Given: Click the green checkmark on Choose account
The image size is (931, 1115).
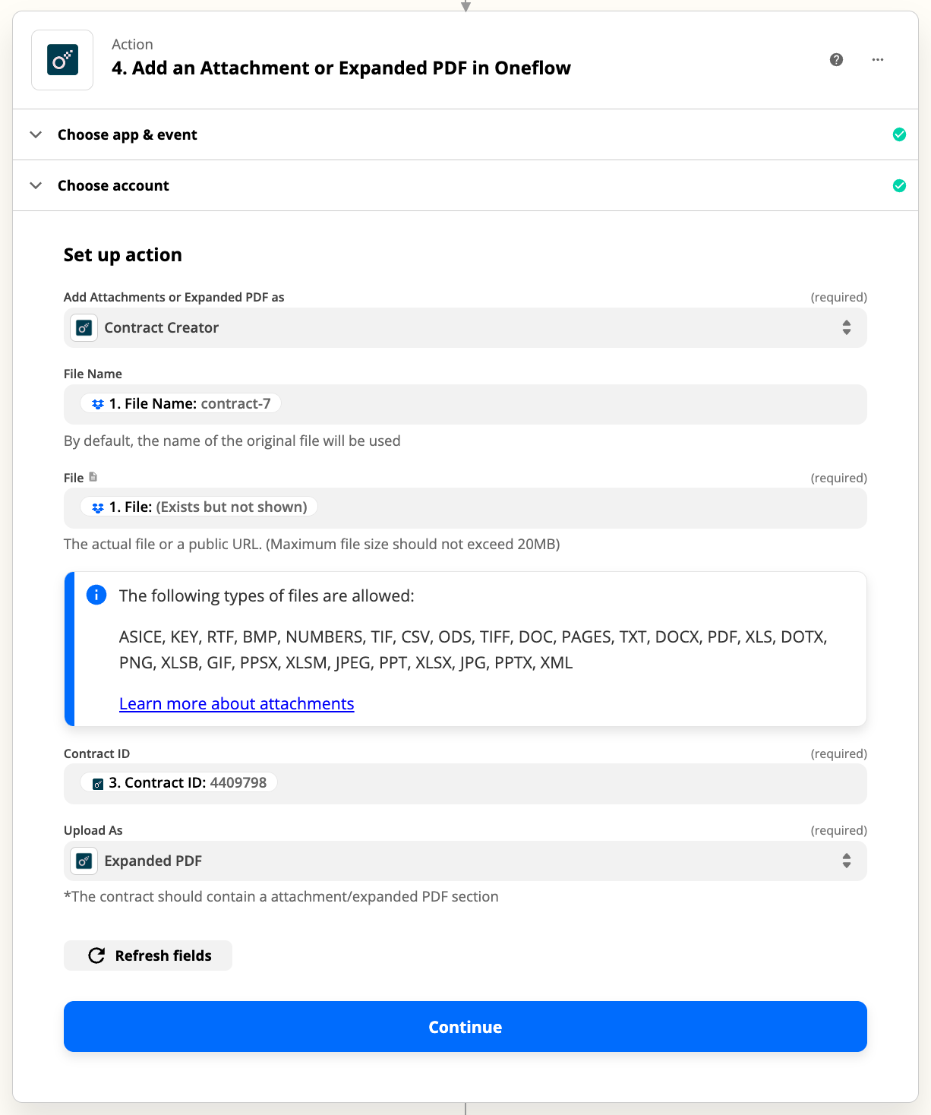Looking at the screenshot, I should pos(899,185).
